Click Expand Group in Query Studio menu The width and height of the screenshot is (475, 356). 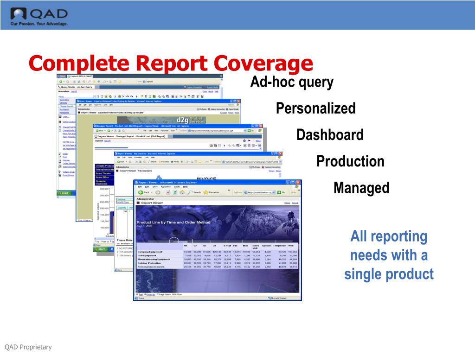(x=68, y=175)
